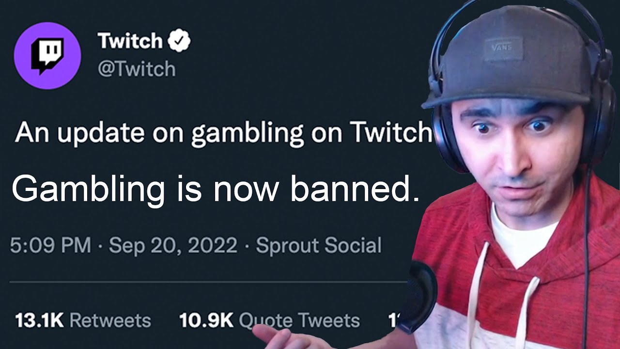Open the Sprout Social source link
The width and height of the screenshot is (620, 349).
(319, 245)
